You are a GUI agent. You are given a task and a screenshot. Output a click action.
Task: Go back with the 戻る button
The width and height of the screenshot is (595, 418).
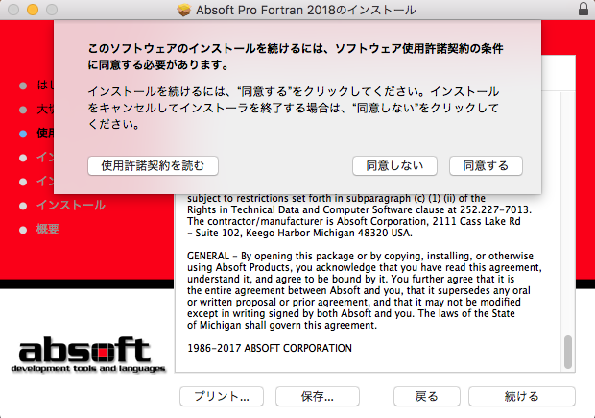(x=427, y=396)
